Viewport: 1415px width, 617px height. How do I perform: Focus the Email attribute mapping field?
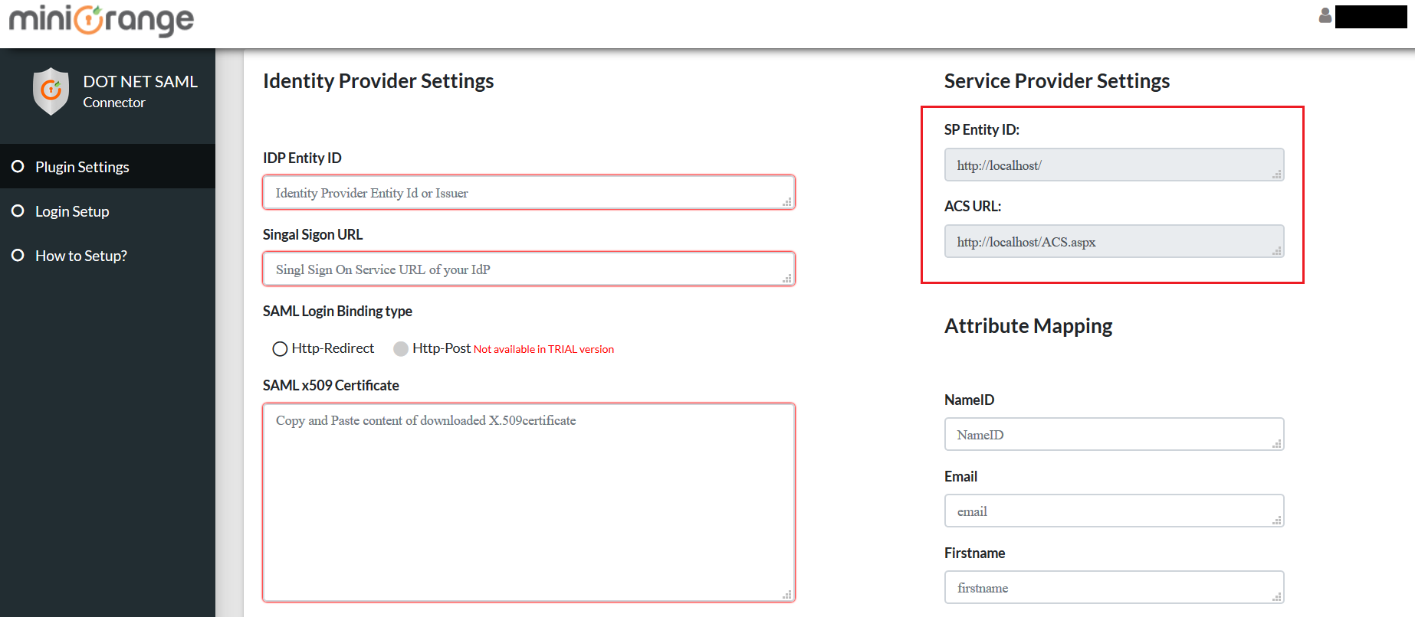pos(1114,511)
